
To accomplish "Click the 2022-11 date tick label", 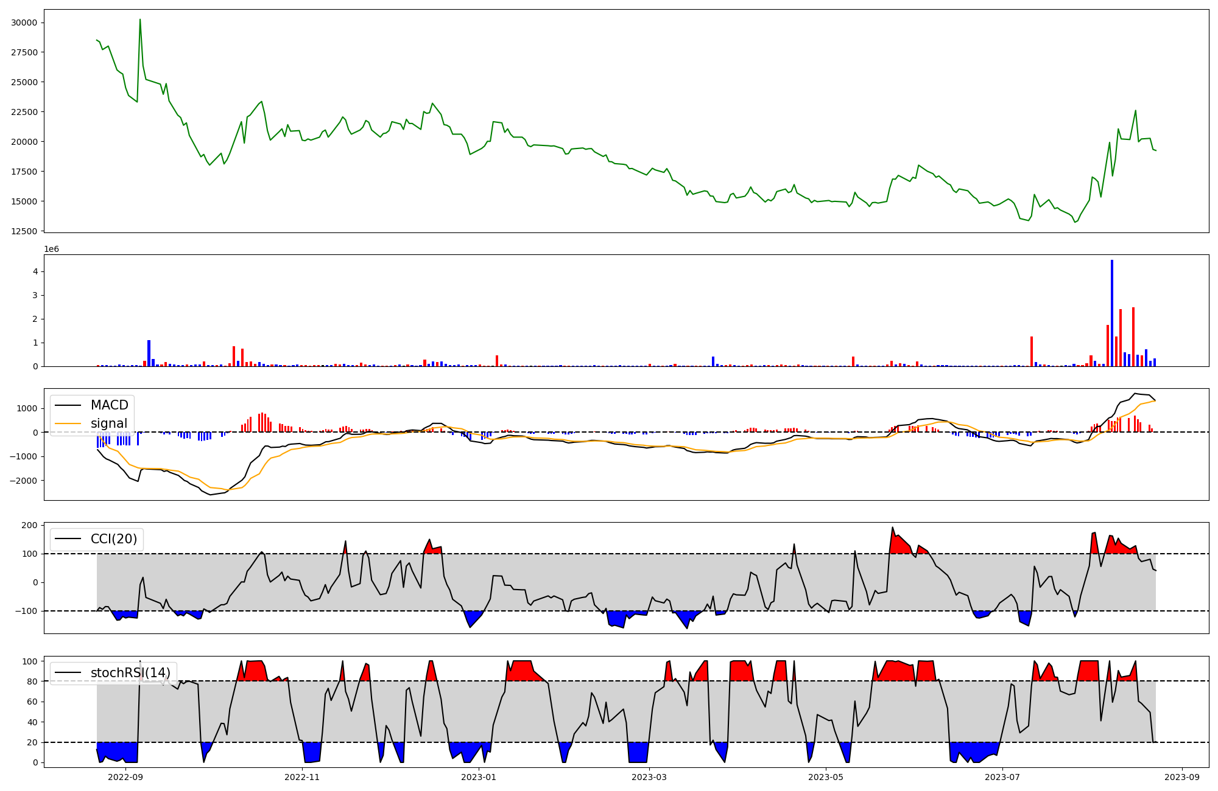I will (x=302, y=777).
